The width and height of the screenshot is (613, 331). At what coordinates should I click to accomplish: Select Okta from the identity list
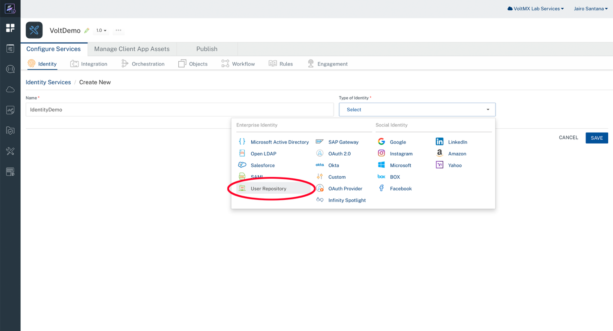click(328, 165)
